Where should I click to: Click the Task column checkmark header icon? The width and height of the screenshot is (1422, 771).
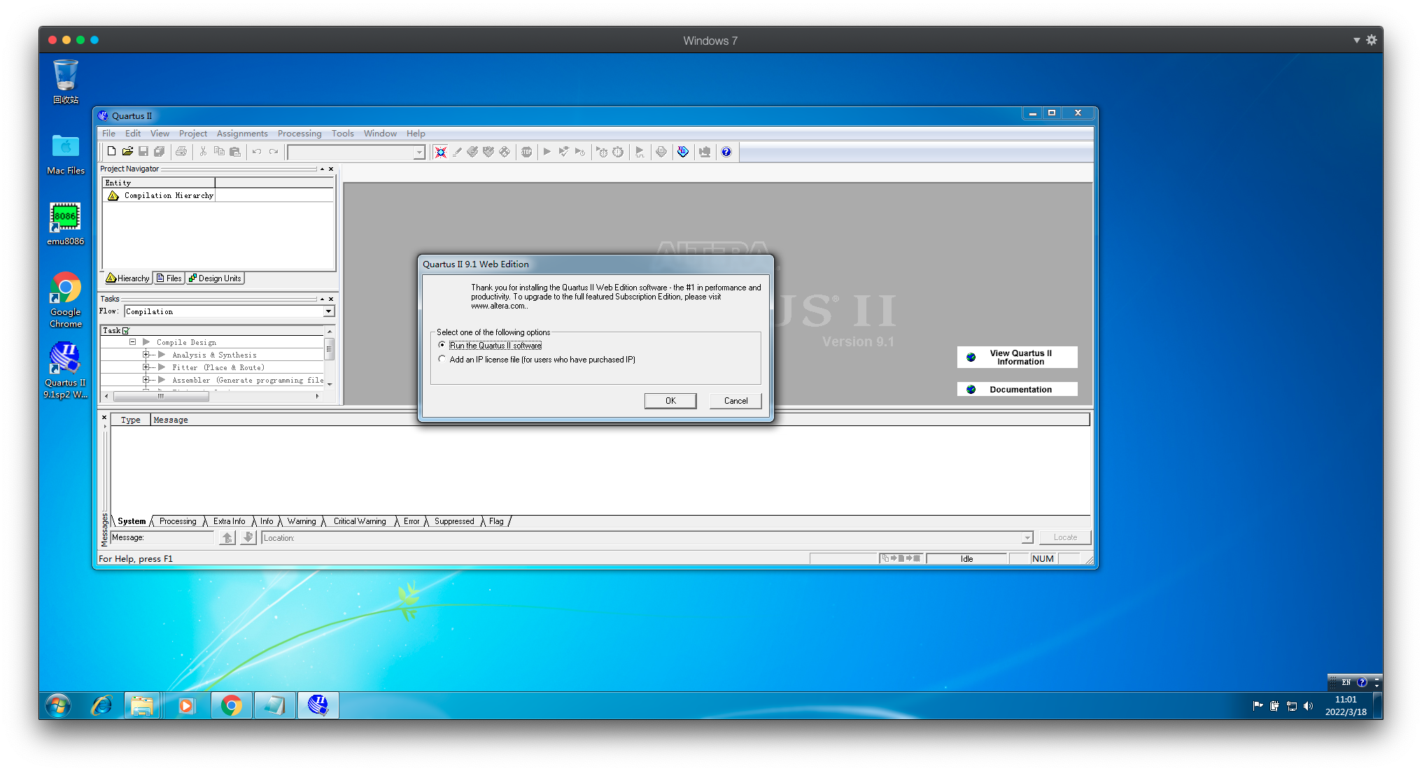(126, 331)
